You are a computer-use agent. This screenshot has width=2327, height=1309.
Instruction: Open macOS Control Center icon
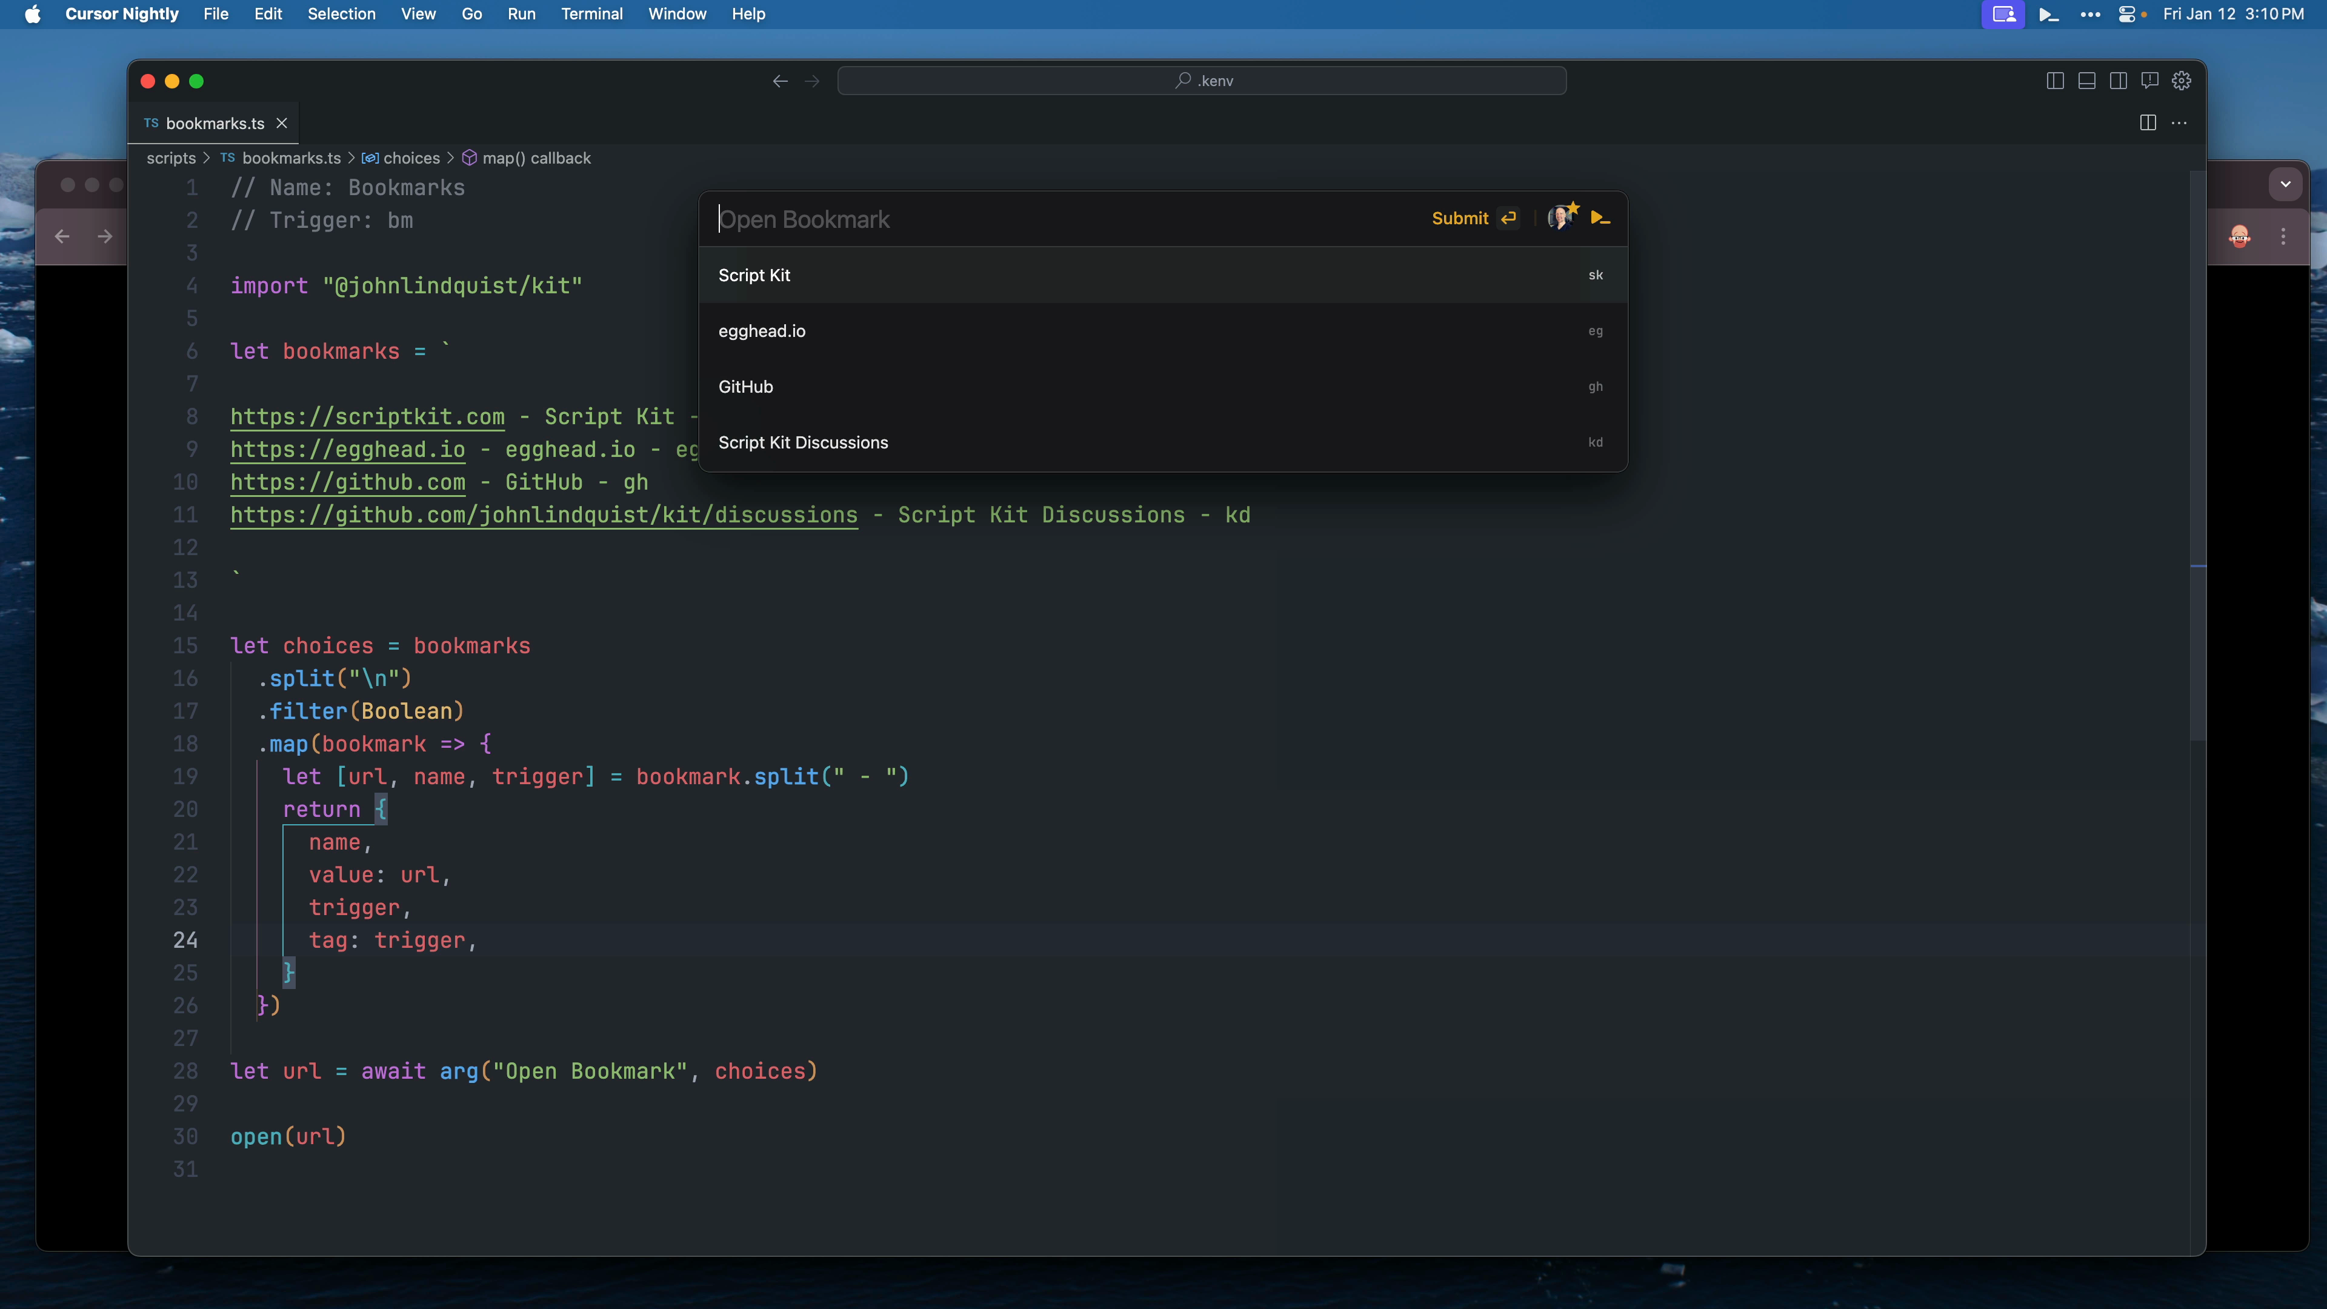(2128, 15)
